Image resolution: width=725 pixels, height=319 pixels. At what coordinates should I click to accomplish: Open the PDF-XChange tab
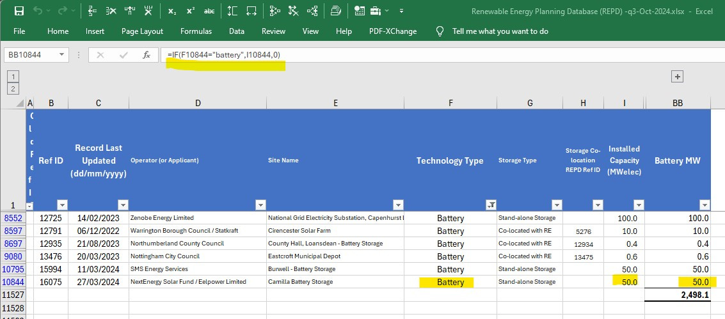pyautogui.click(x=393, y=31)
